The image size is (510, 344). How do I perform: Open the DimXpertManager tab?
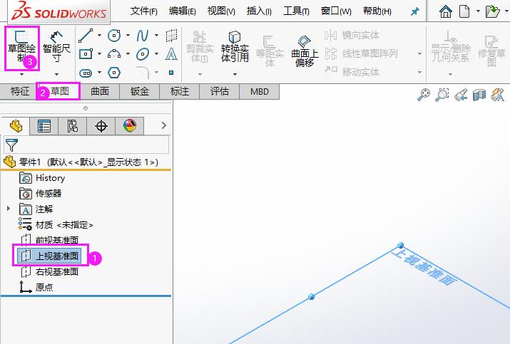click(101, 126)
